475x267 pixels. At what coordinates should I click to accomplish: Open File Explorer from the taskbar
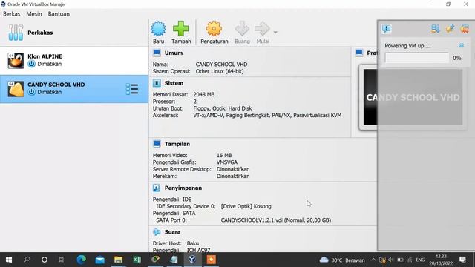point(118,260)
